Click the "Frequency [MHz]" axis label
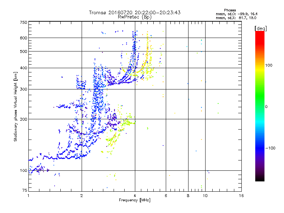The width and height of the screenshot is (284, 213). click(135, 200)
